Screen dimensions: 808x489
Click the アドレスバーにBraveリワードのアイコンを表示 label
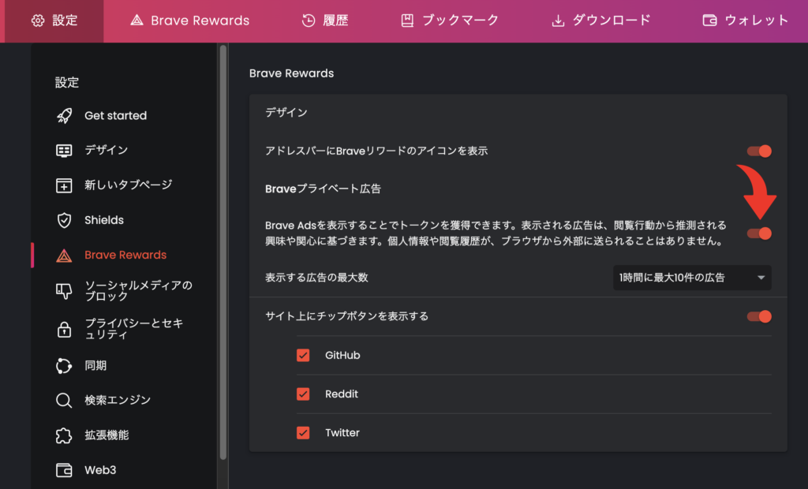(376, 151)
